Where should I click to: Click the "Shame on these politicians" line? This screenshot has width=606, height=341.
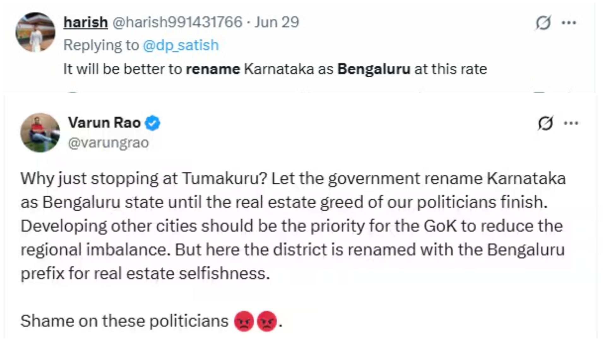[124, 321]
